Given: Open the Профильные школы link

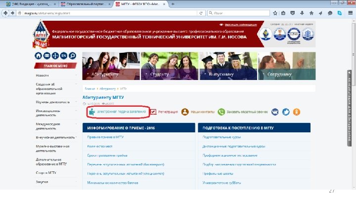Looking at the screenshot, I should pos(218,173).
